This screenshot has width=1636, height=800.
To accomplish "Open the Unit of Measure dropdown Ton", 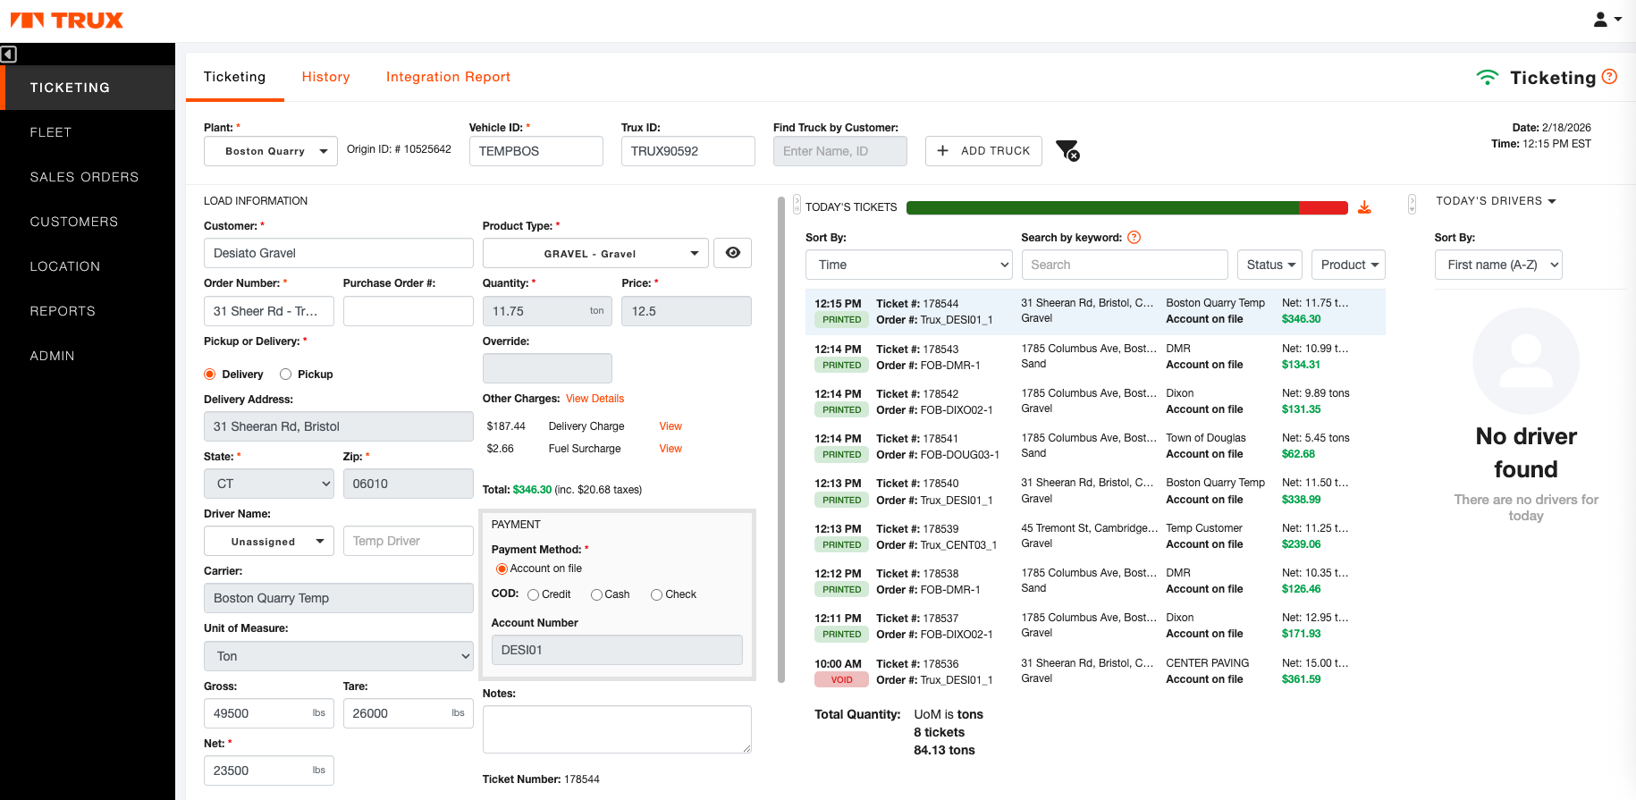I will pos(339,656).
